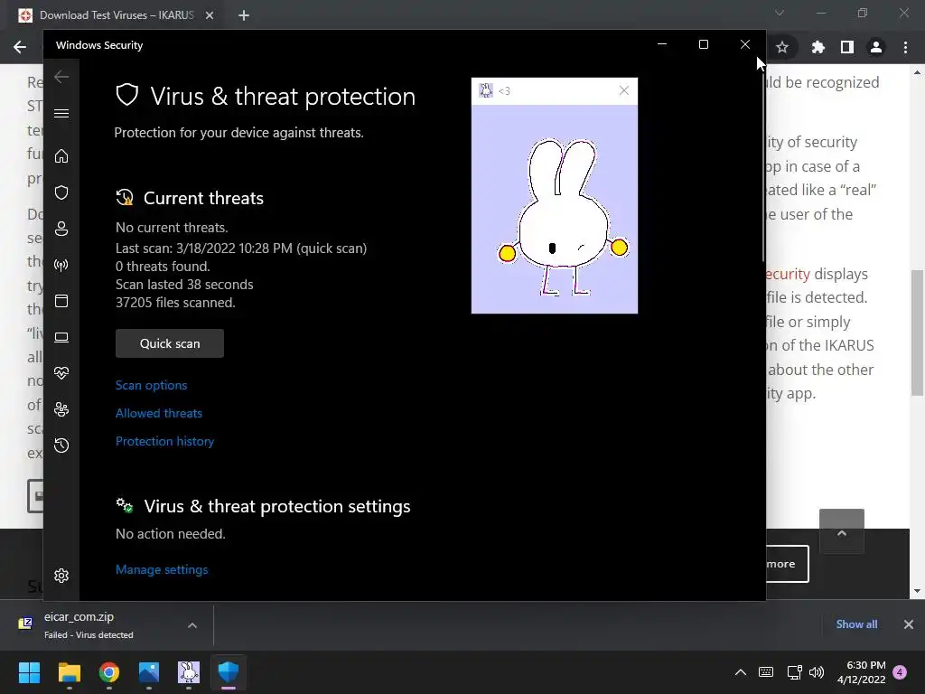Image resolution: width=925 pixels, height=694 pixels.
Task: Close the Chrome downloads bar
Action: (909, 624)
